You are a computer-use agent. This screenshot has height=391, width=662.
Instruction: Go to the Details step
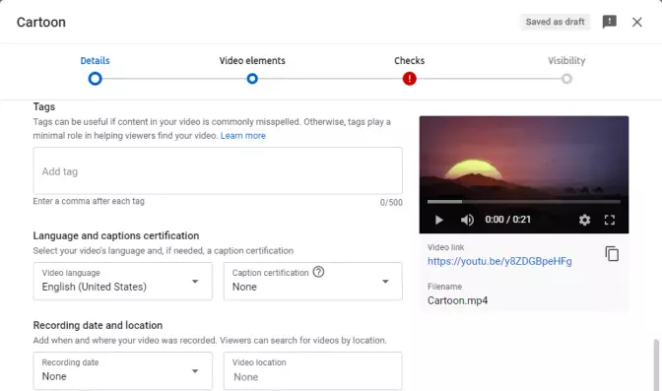click(x=95, y=60)
